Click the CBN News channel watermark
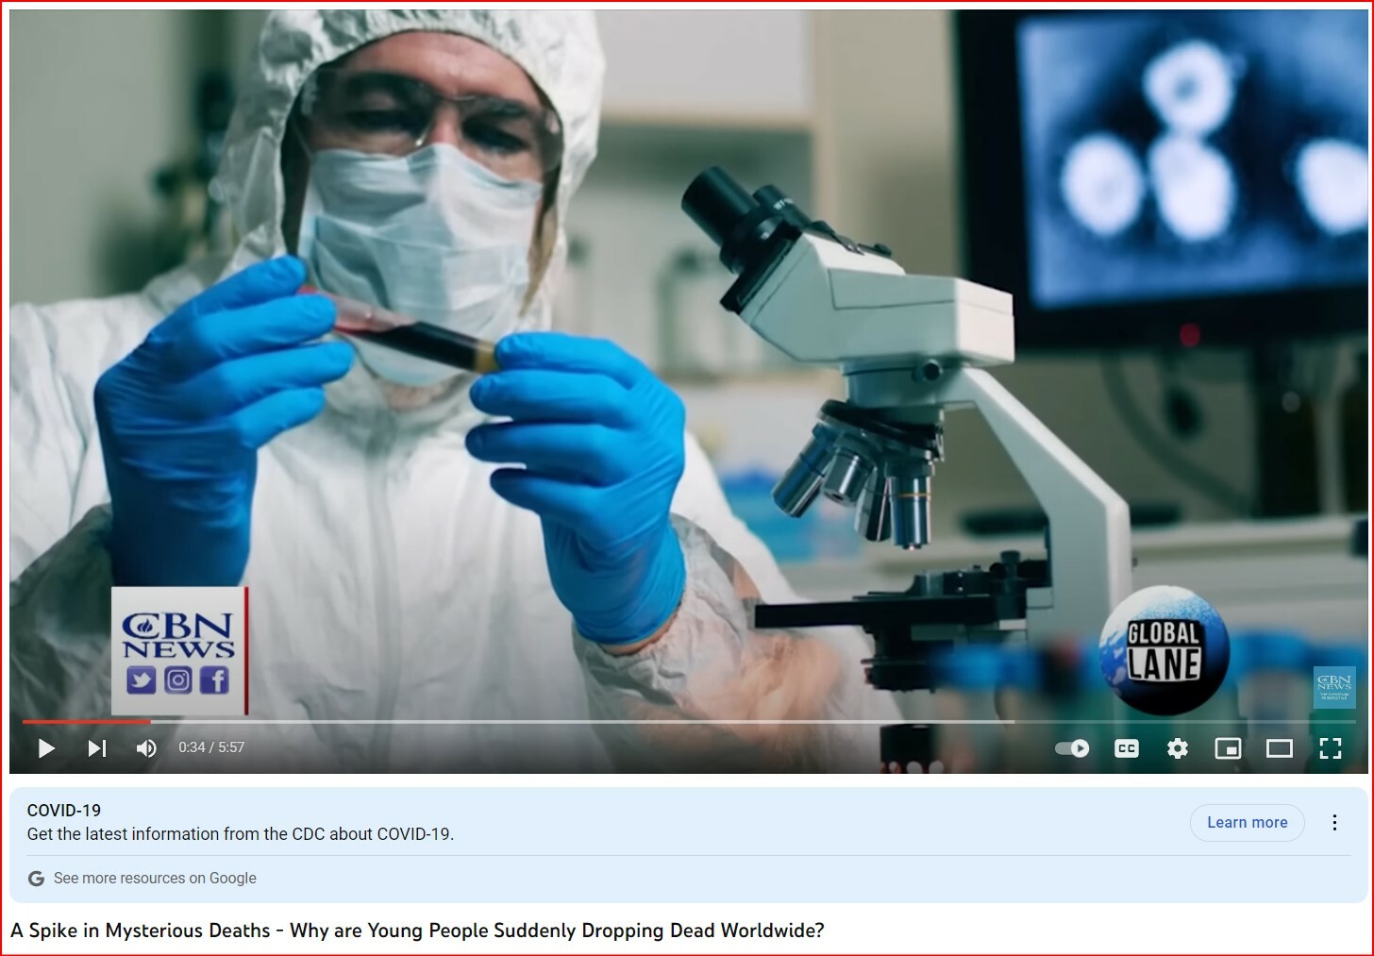 (x=1334, y=686)
